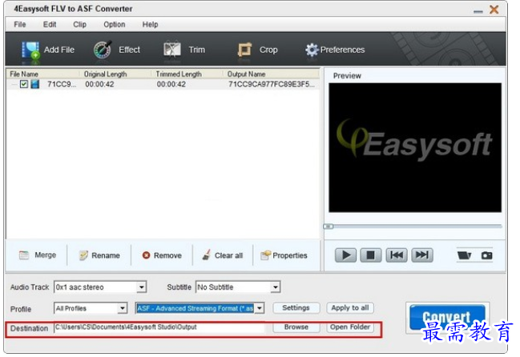Open the snapshot folder icon
520x357 pixels.
pyautogui.click(x=464, y=255)
